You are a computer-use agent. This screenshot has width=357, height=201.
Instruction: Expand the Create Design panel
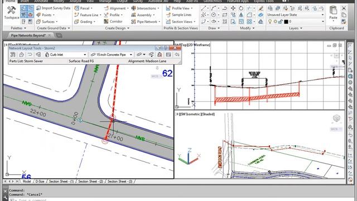117,28
